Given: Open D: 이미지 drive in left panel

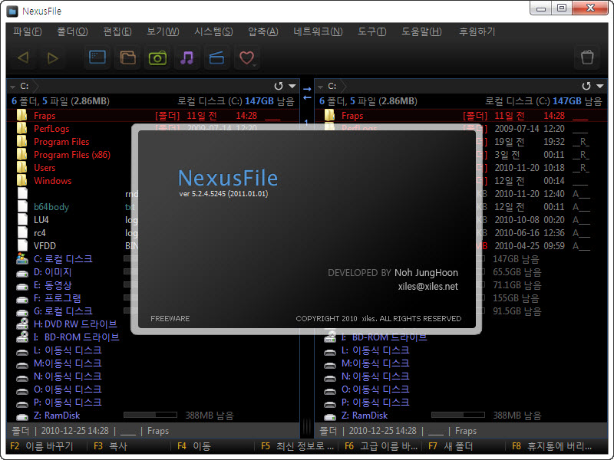Looking at the screenshot, I should [x=52, y=272].
